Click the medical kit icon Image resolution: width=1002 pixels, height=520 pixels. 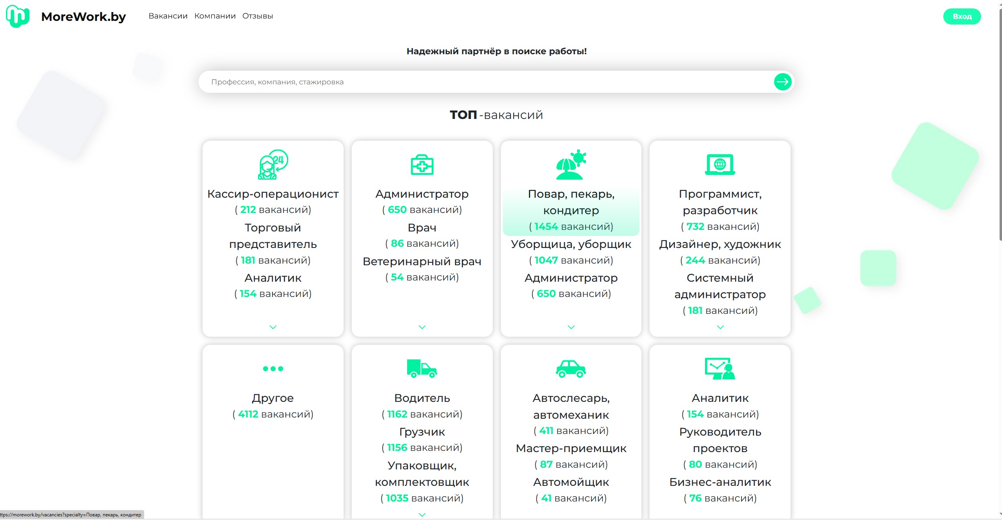click(x=422, y=165)
